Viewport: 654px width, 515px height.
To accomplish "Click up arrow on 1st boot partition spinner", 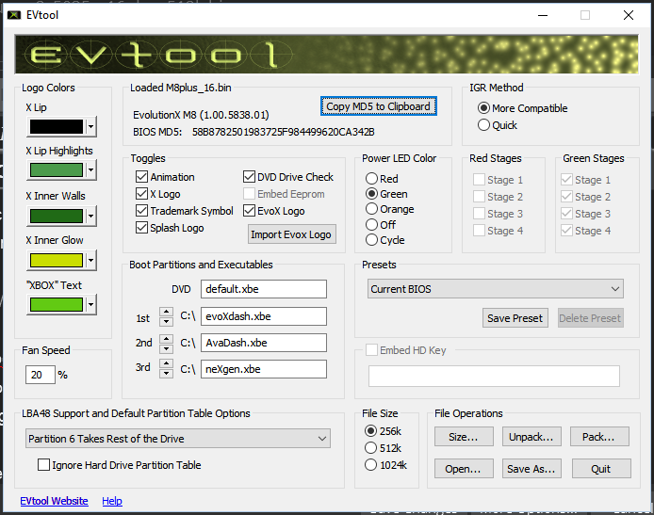I will (x=166, y=312).
